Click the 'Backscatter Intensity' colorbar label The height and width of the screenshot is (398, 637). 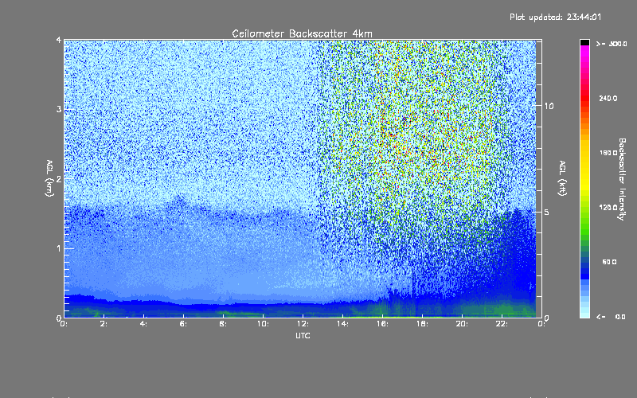tap(622, 179)
